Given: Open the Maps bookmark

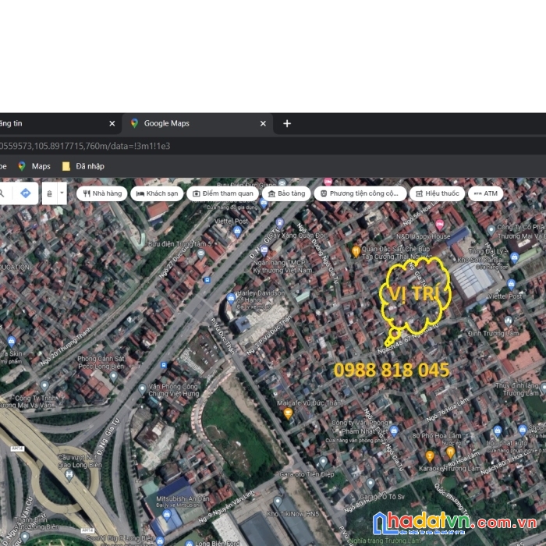Looking at the screenshot, I should point(34,166).
